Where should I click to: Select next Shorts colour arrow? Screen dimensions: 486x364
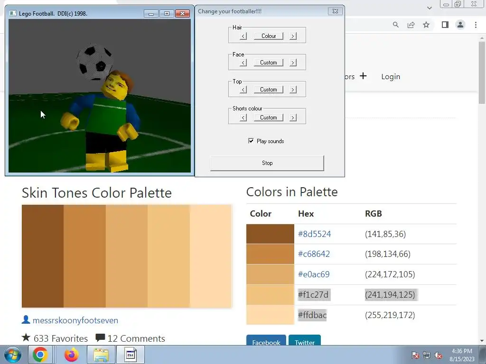click(293, 118)
